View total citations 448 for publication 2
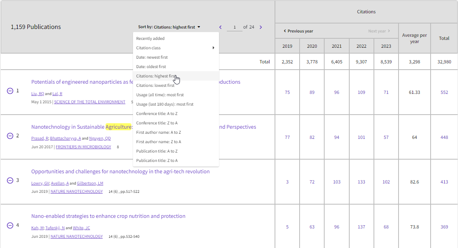The height and width of the screenshot is (248, 458). tap(444, 137)
